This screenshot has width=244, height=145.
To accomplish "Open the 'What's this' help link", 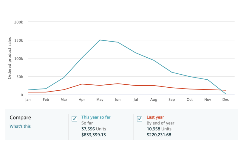I will click(20, 126).
